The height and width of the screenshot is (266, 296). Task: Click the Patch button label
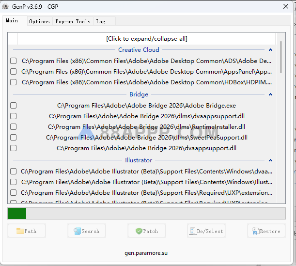tap(151, 231)
